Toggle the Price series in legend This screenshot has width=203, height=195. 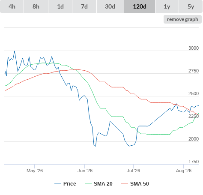[65, 184]
